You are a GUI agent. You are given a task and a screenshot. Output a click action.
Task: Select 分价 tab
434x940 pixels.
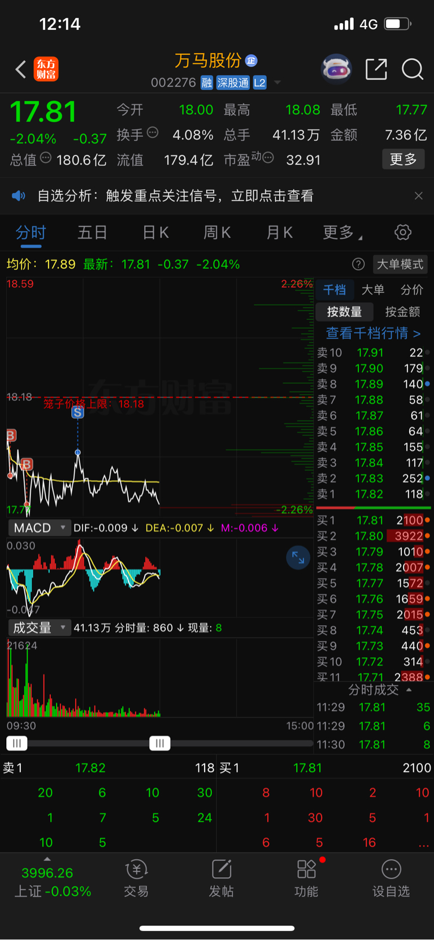[x=412, y=290]
